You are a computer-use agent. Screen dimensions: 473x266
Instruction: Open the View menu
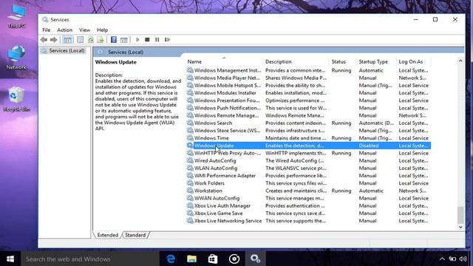[84, 30]
